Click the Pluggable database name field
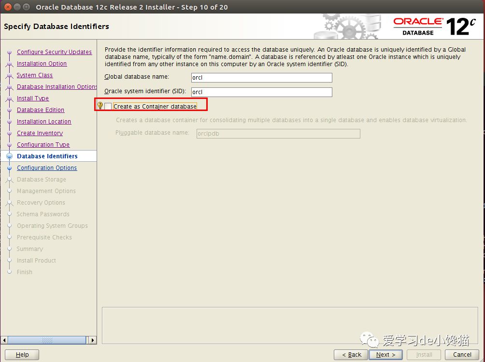This screenshot has height=362, width=485. (278, 134)
